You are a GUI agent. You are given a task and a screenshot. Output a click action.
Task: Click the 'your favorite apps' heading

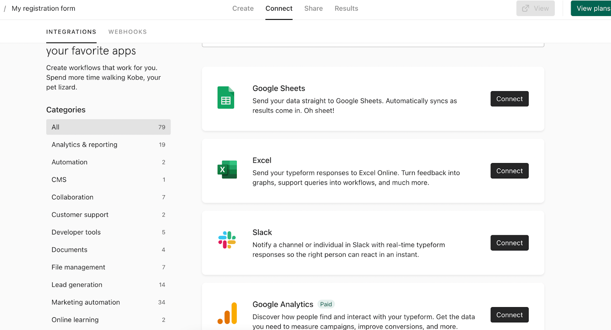[x=91, y=51]
